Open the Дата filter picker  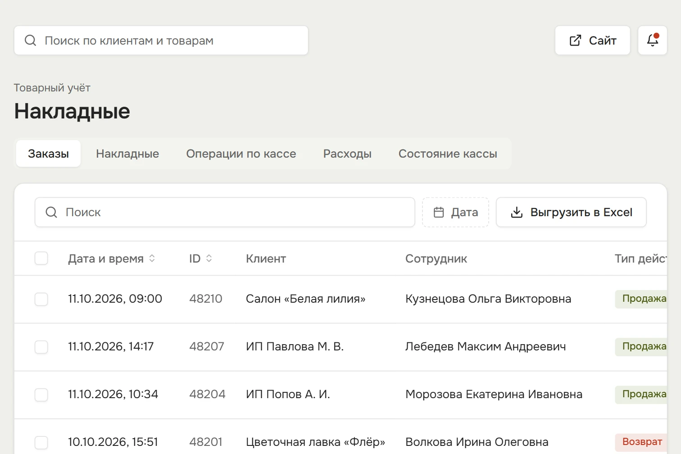(x=455, y=212)
